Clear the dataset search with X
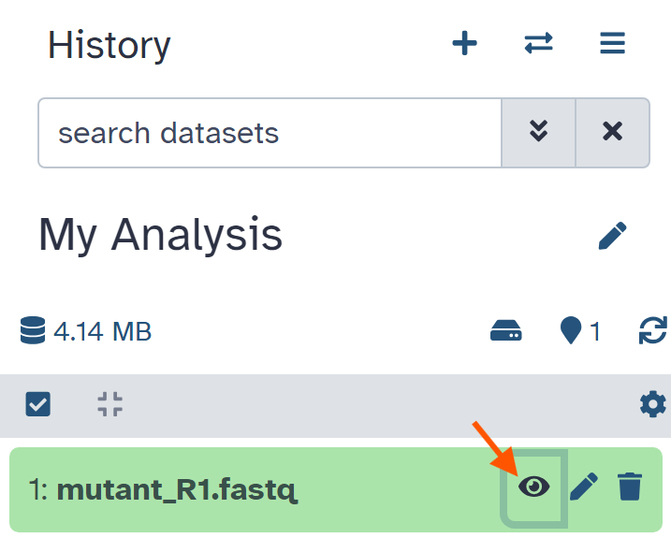Viewport: 671px width, 538px height. 612,133
